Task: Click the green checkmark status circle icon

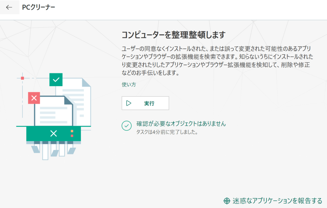Action: coord(126,126)
